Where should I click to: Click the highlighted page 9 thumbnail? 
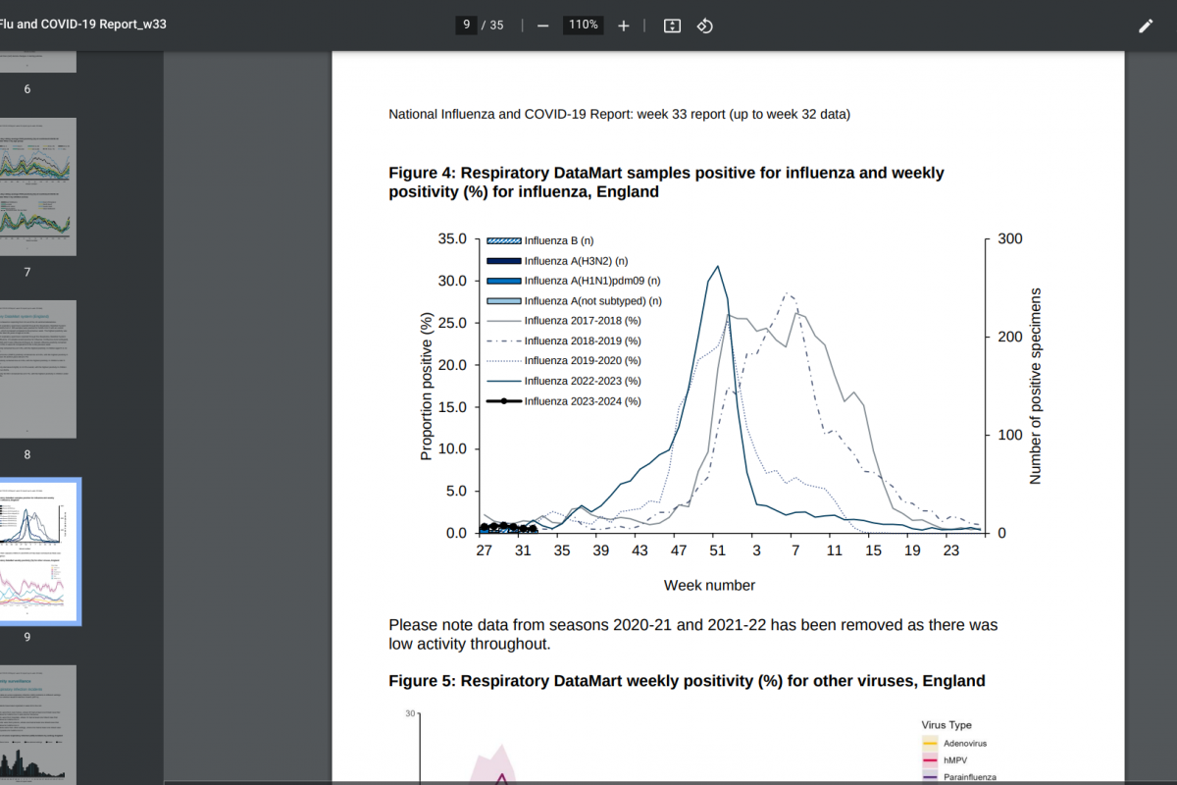(x=39, y=551)
